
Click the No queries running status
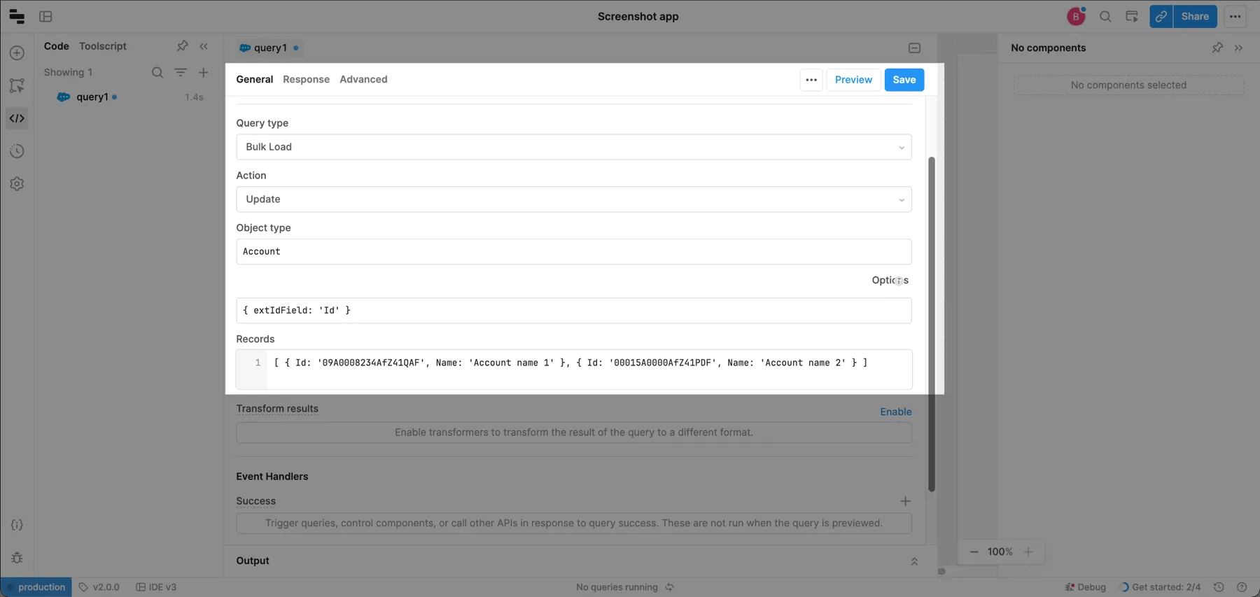(617, 587)
